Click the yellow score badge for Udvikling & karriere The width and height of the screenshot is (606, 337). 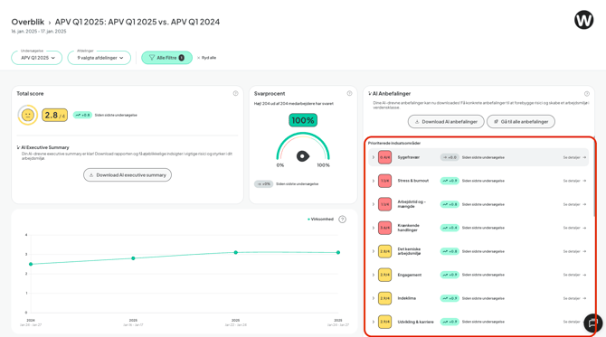[384, 322]
